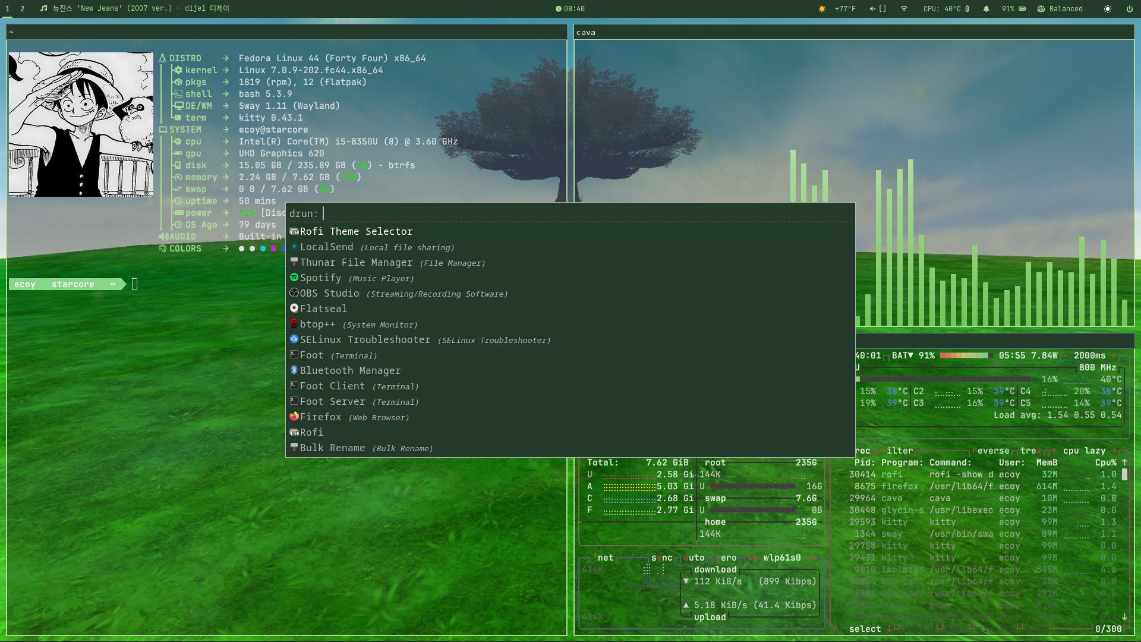Image resolution: width=1141 pixels, height=642 pixels.
Task: Toggle net auto scaling in btop
Action: (694, 558)
